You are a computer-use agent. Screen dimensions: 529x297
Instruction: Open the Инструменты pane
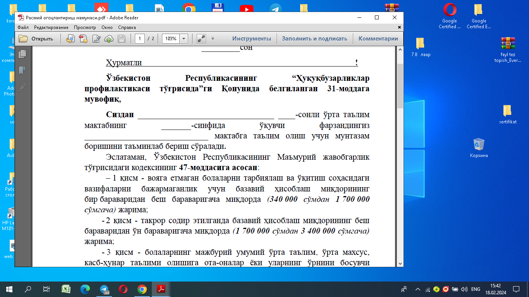(x=251, y=39)
